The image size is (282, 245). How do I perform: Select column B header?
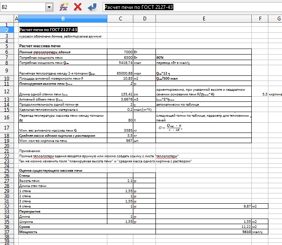pos(63,18)
